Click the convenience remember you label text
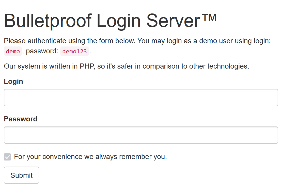282x193 pixels. click(x=90, y=157)
